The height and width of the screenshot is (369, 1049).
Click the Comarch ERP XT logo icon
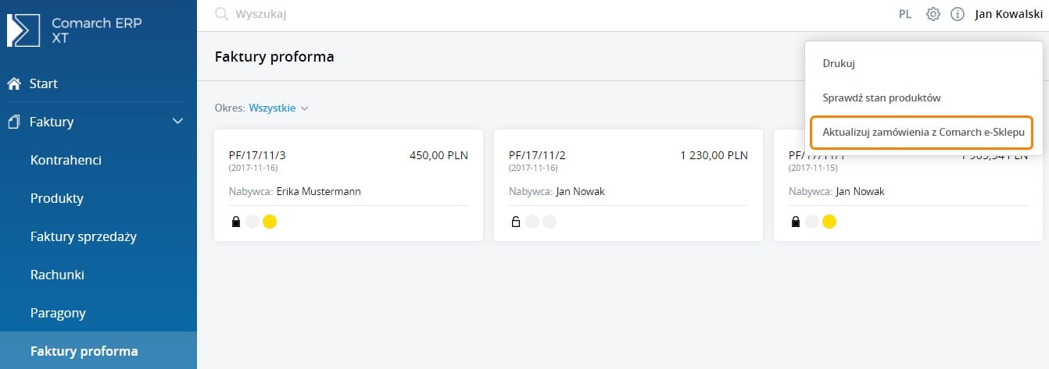click(23, 30)
